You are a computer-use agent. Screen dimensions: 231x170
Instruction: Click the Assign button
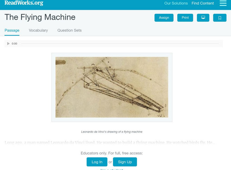(x=164, y=18)
